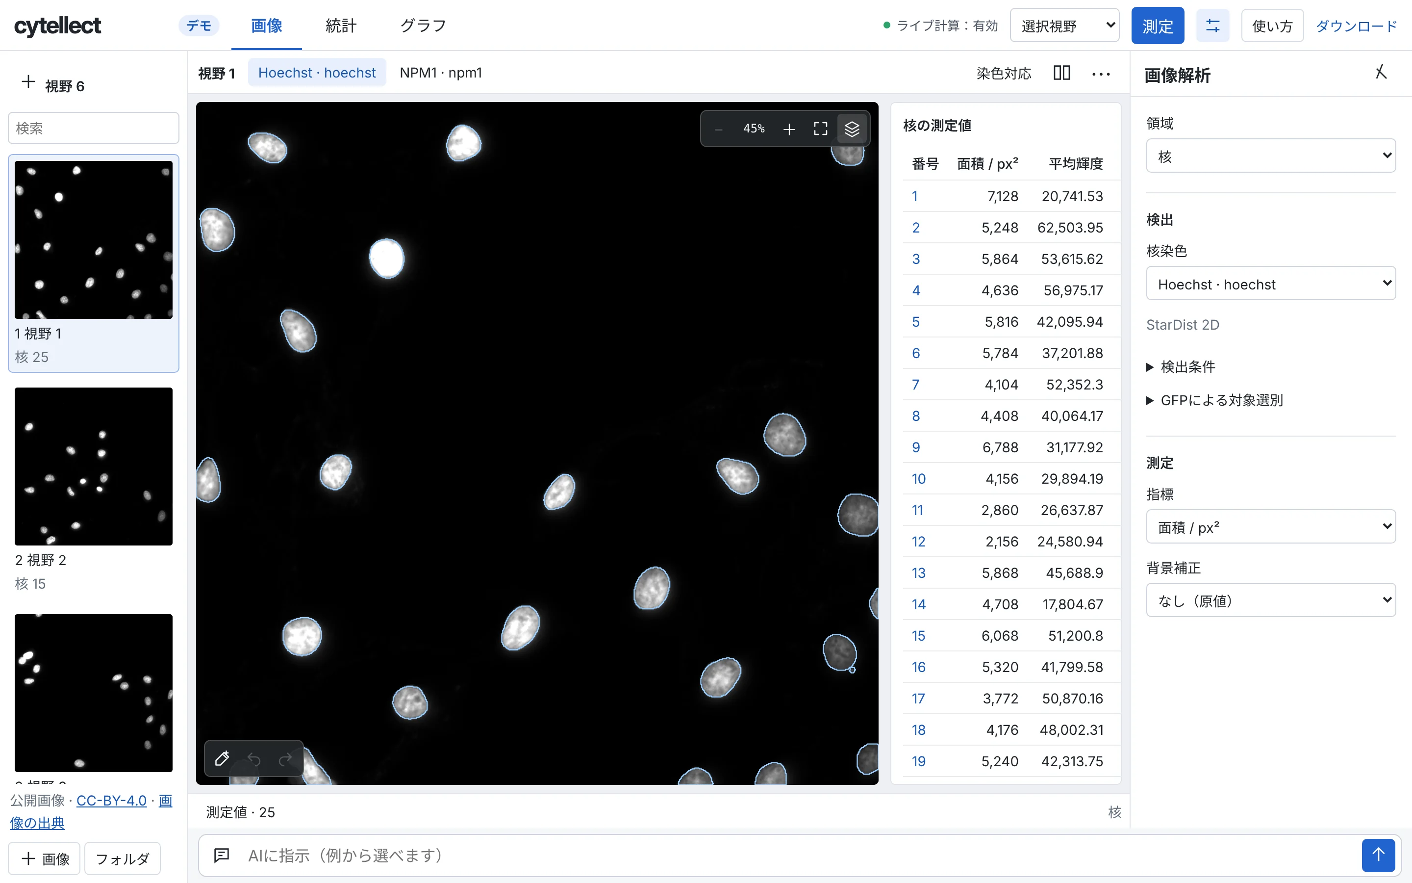Send the AI instruction with arrow button
Screen dimensions: 1412x883
coord(1378,855)
